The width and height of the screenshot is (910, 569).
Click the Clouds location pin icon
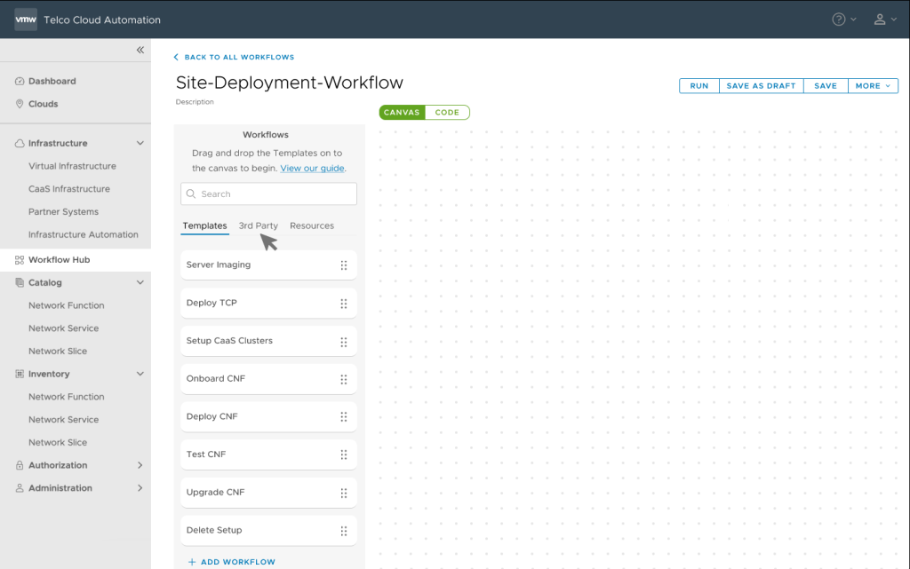point(20,104)
